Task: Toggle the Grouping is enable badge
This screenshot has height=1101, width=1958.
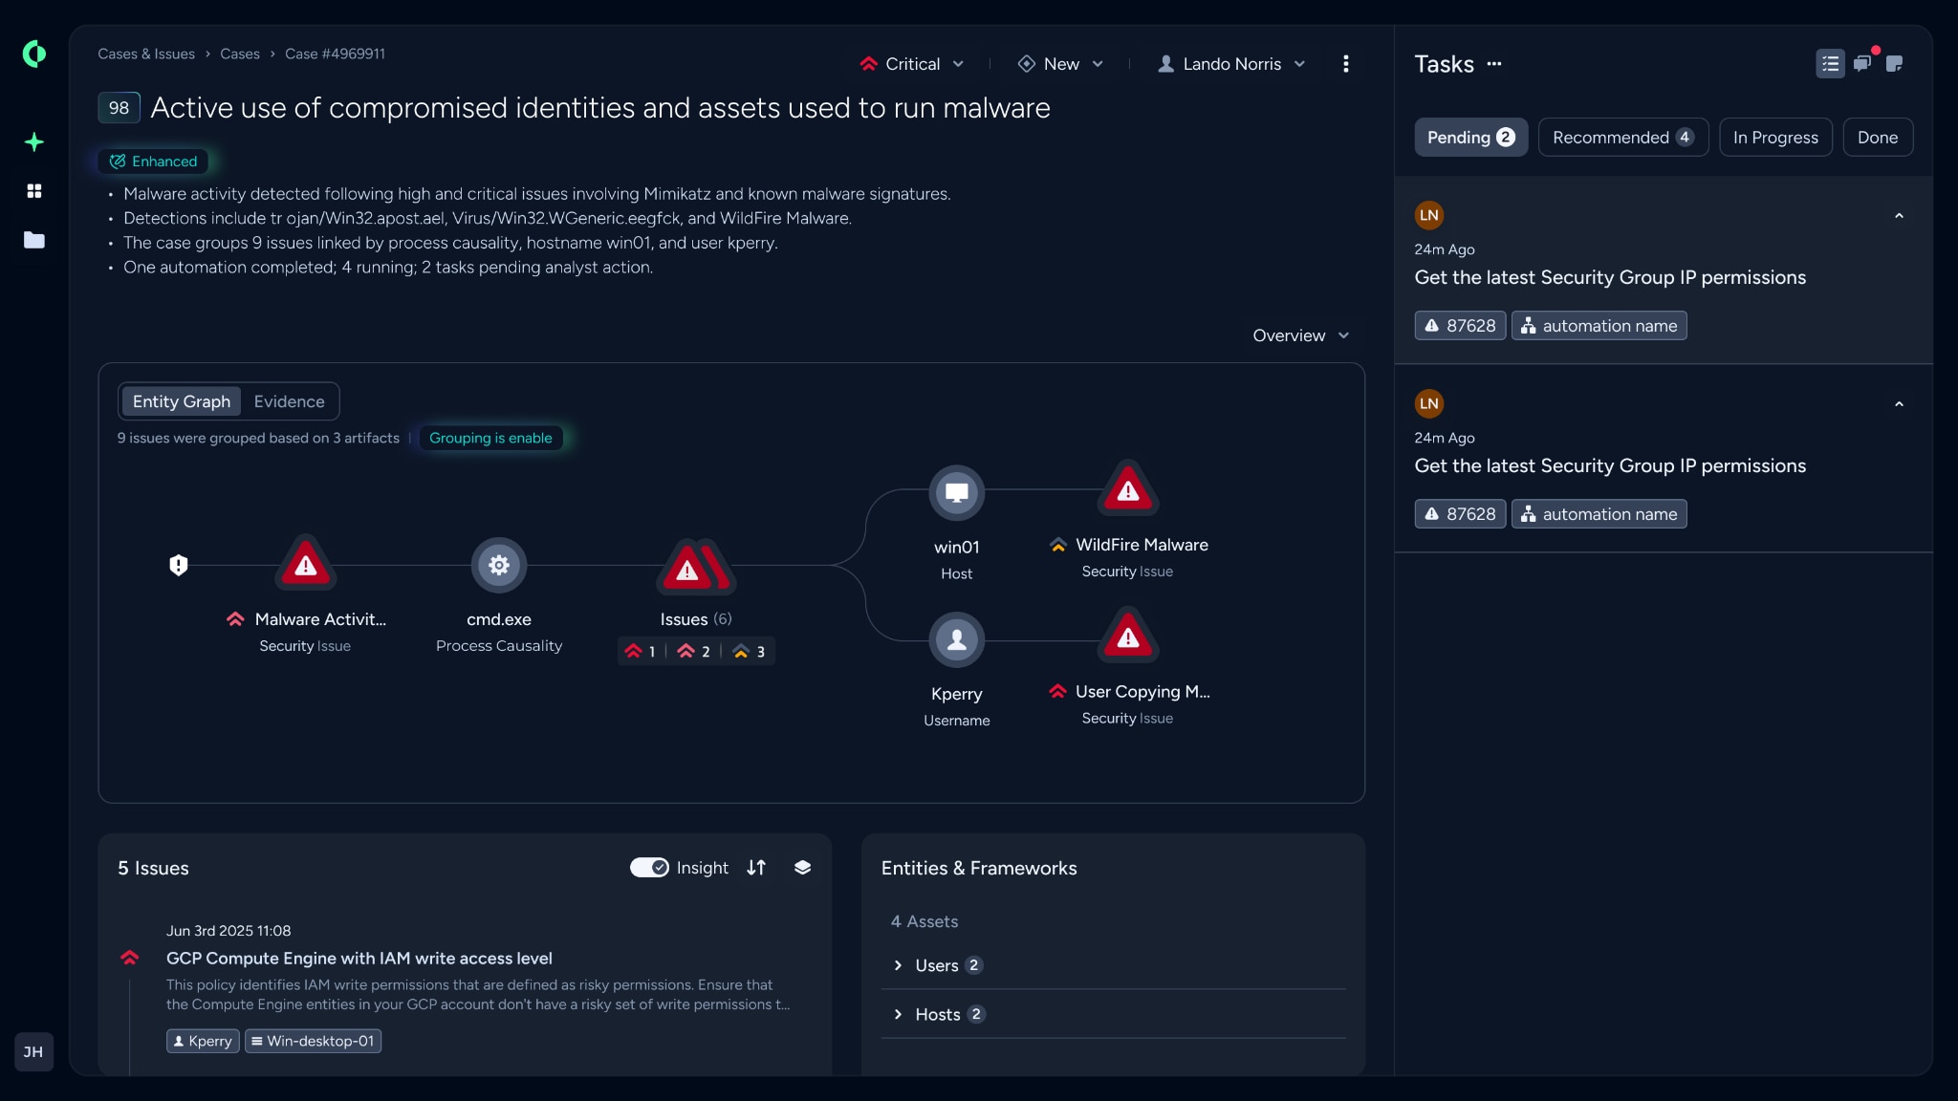Action: pyautogui.click(x=490, y=438)
